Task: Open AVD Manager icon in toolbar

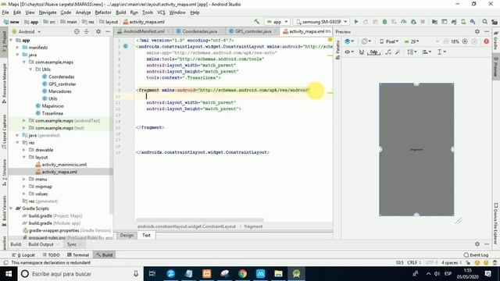Action: [463, 22]
